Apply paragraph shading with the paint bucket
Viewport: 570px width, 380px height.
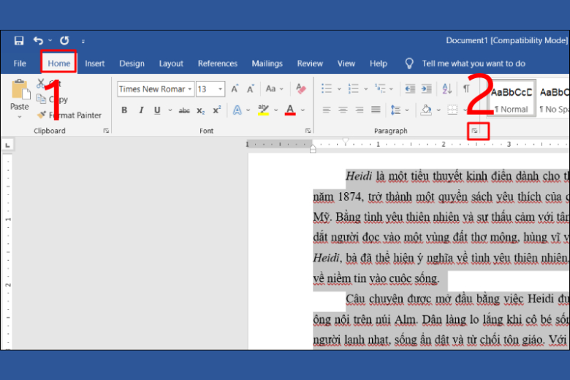tap(426, 110)
